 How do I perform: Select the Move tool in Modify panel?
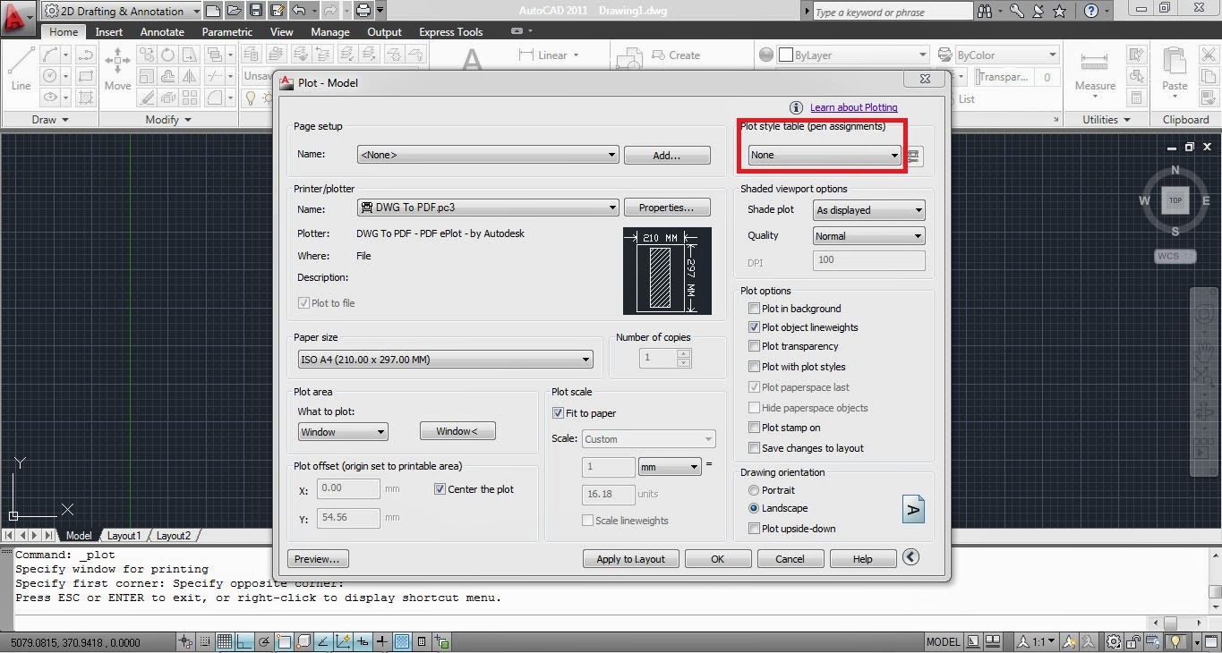117,64
